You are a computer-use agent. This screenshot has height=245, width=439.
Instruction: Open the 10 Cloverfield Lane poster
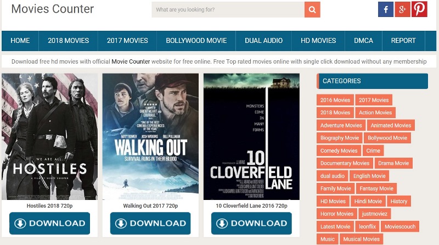click(x=251, y=137)
